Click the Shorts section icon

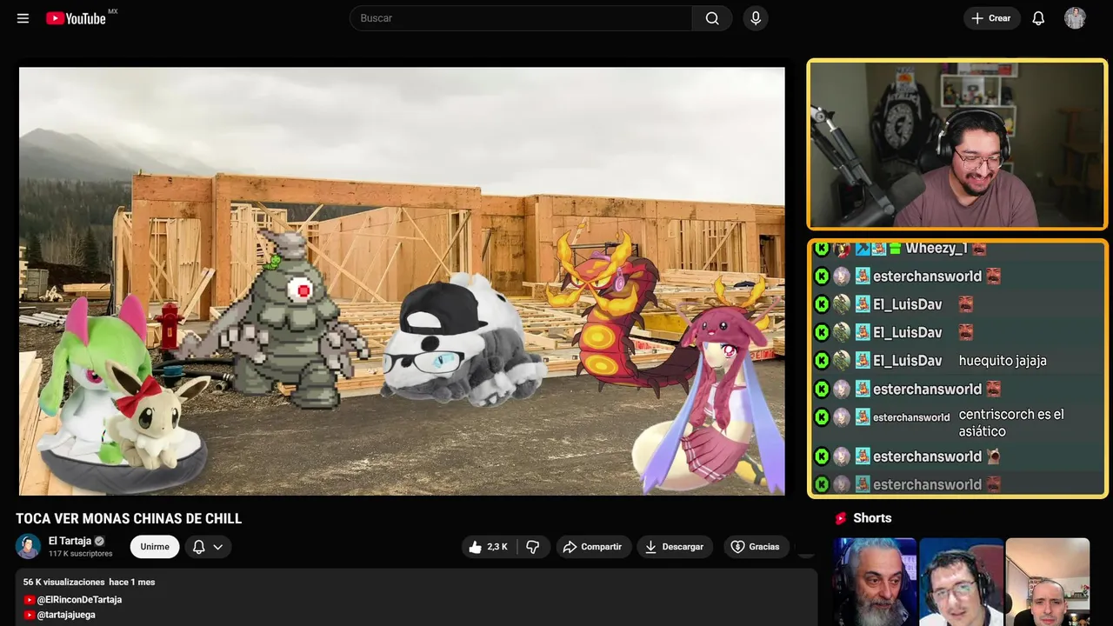[841, 518]
